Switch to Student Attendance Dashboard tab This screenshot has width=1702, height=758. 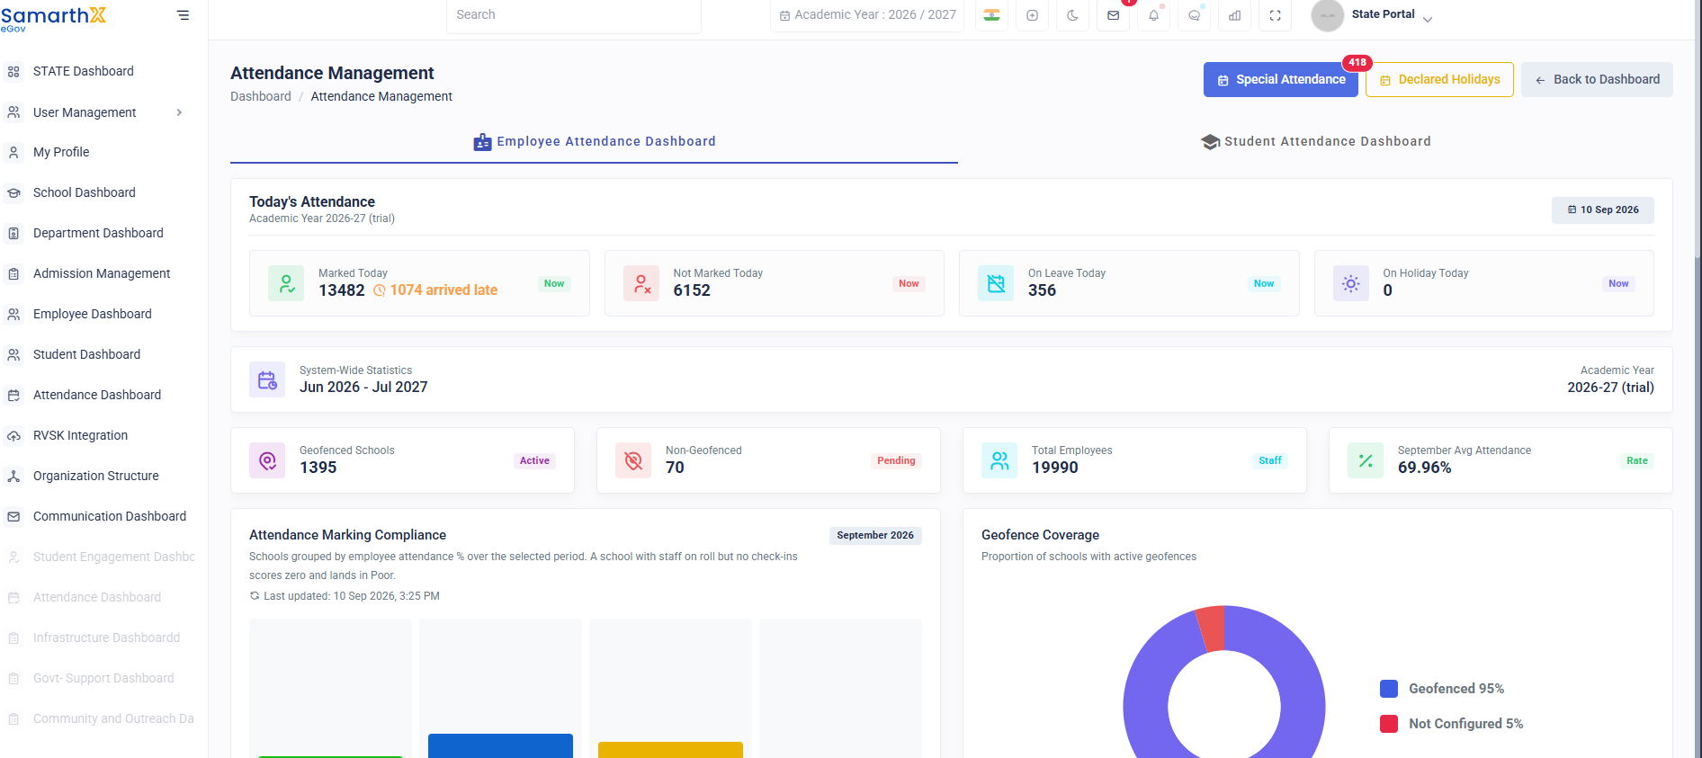(x=1315, y=141)
